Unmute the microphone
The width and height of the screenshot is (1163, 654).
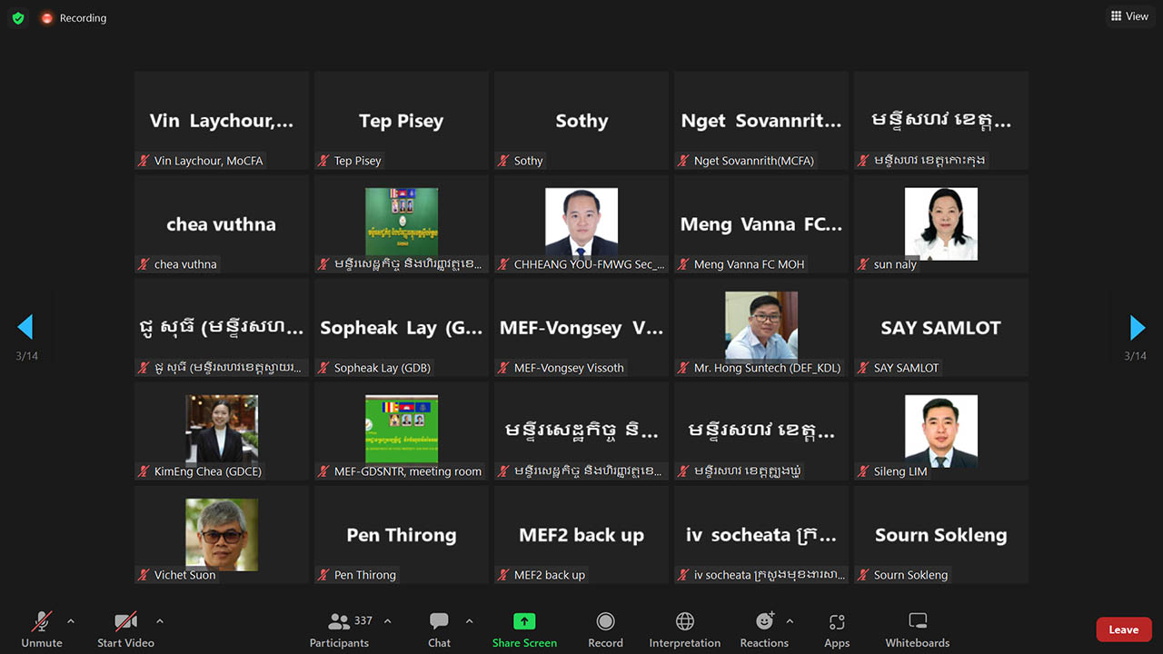coord(42,621)
